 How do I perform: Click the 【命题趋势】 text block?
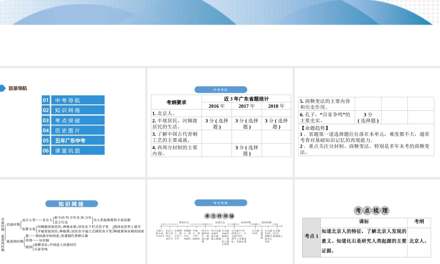[366, 140]
